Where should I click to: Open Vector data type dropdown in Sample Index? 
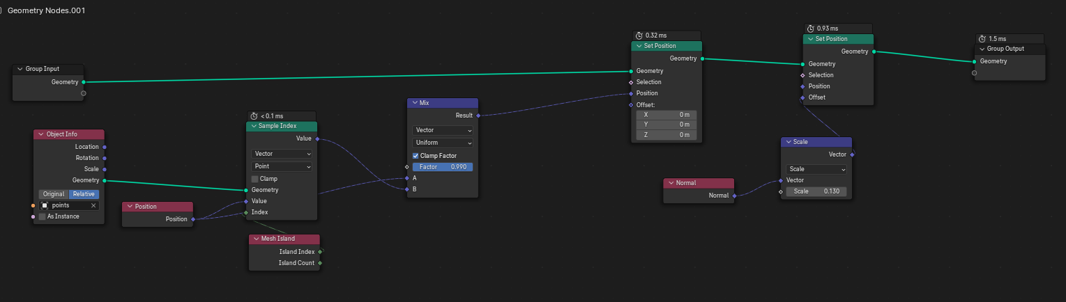pyautogui.click(x=282, y=154)
